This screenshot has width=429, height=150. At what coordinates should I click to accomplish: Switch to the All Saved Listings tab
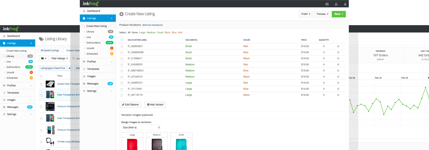tap(50, 50)
